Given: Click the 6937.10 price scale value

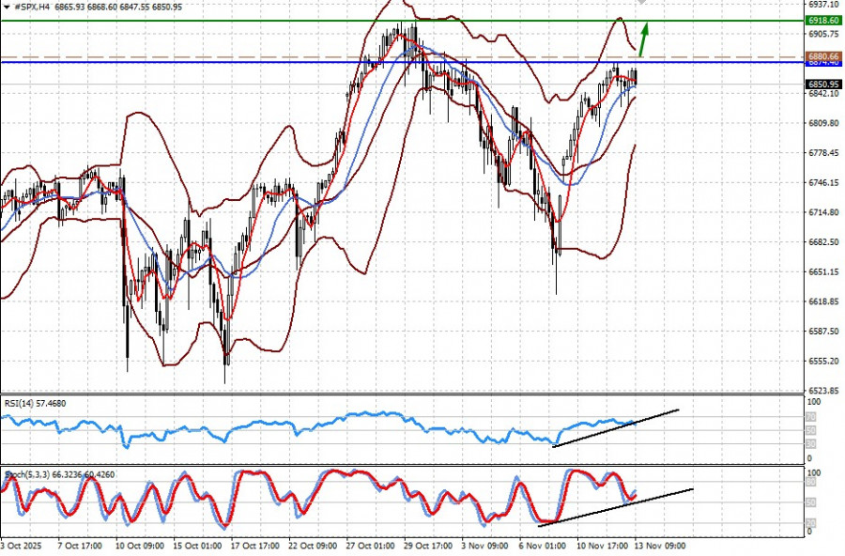Looking at the screenshot, I should (823, 5).
